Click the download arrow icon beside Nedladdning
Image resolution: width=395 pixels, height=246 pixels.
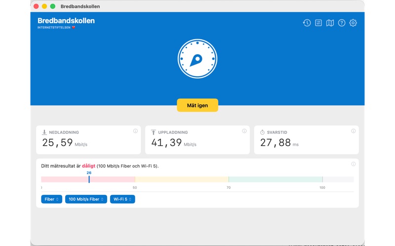point(44,132)
